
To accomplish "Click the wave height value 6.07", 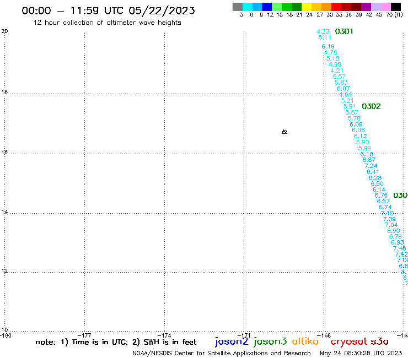I will click(x=343, y=88).
